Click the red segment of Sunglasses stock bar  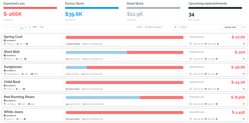click(x=135, y=68)
